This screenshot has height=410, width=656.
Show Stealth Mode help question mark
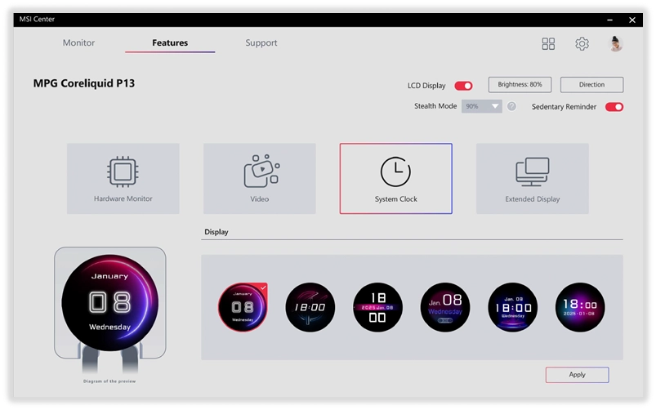(x=511, y=106)
